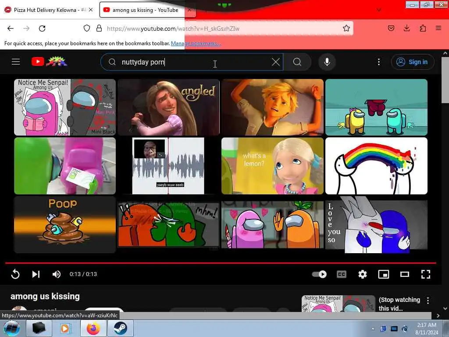Skip to the next video
The height and width of the screenshot is (337, 449).
(x=36, y=274)
